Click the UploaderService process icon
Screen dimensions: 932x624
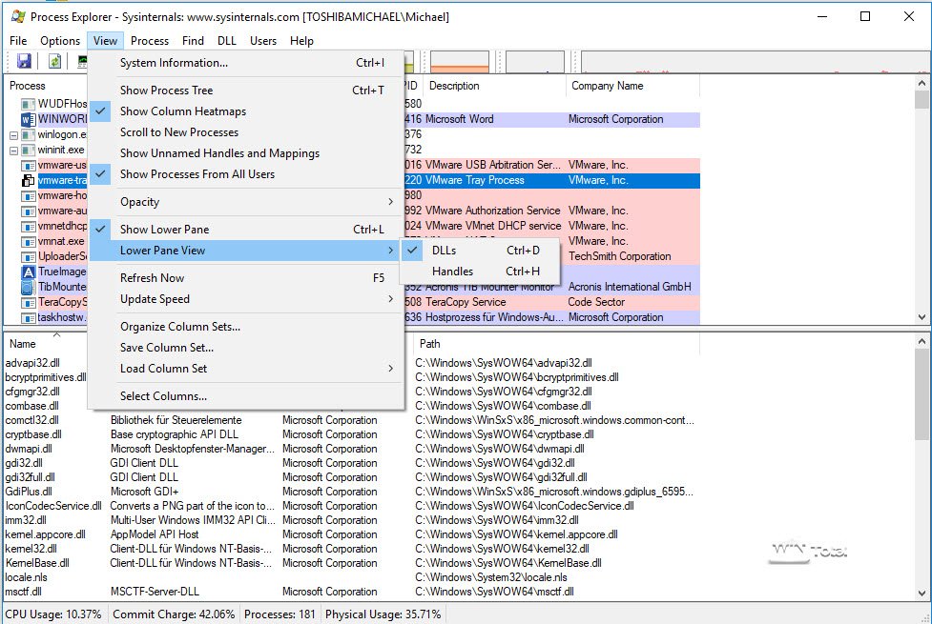pos(28,257)
